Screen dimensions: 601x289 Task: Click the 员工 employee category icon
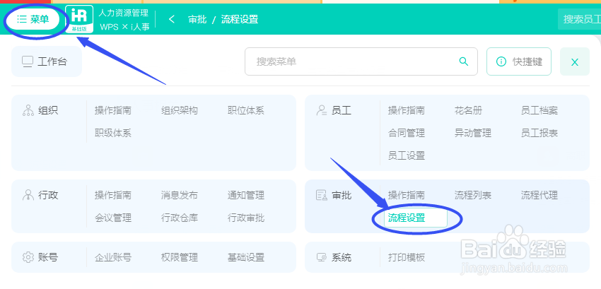[321, 110]
